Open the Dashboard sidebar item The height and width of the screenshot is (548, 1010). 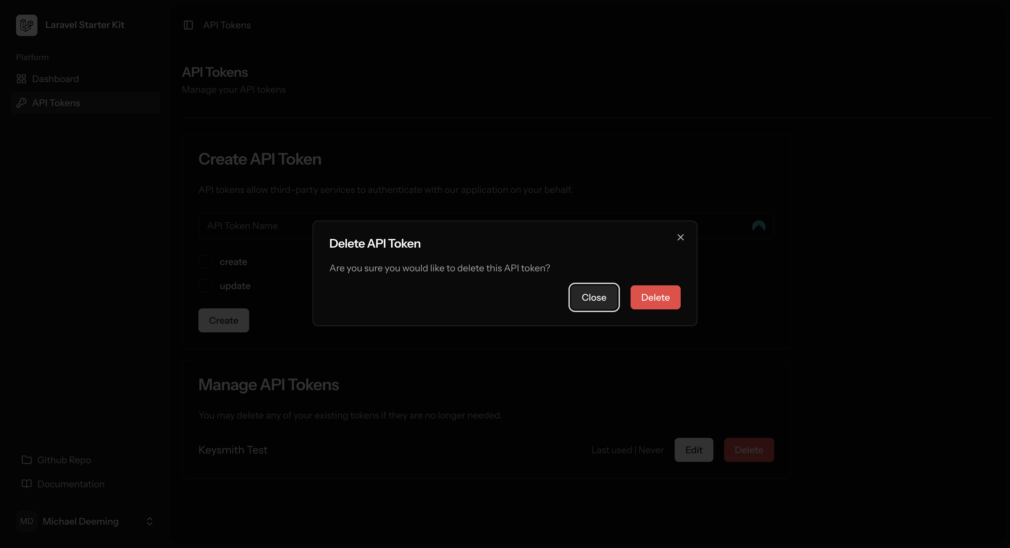click(x=55, y=79)
